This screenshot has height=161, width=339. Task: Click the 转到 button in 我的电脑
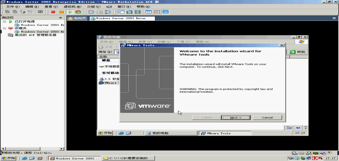[298, 52]
